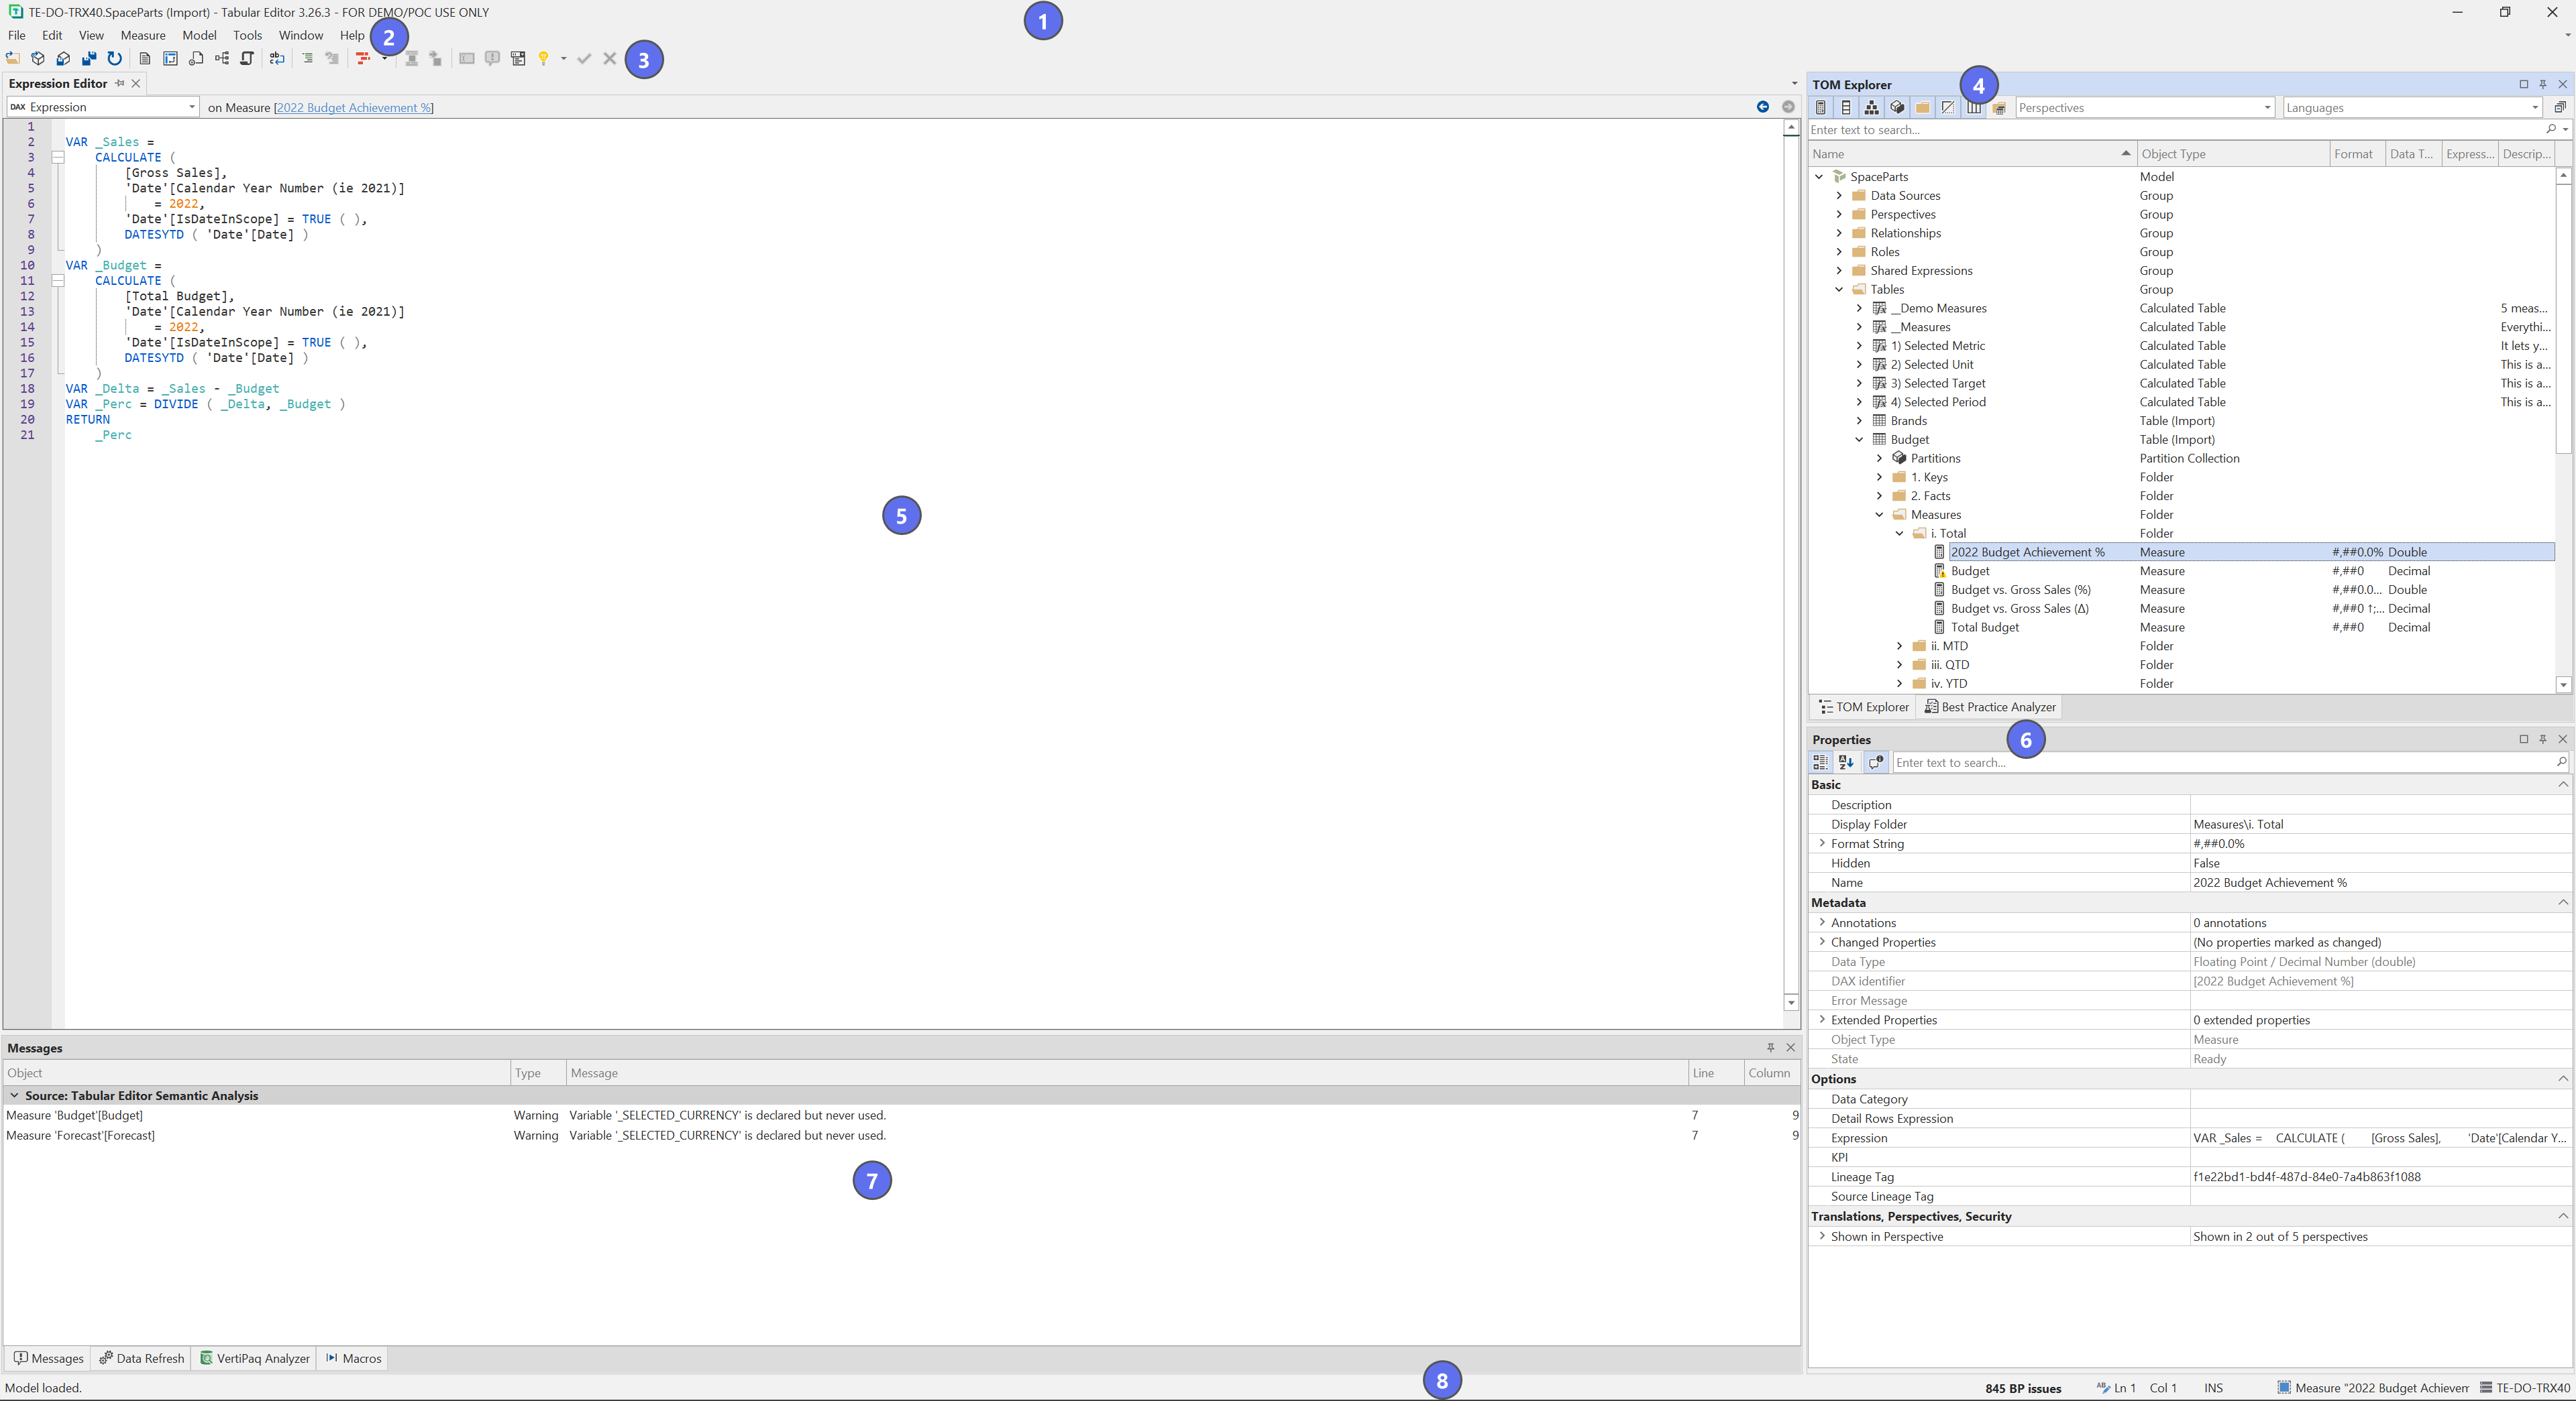
Task: Click the Open model from database cube icon
Action: (38, 59)
